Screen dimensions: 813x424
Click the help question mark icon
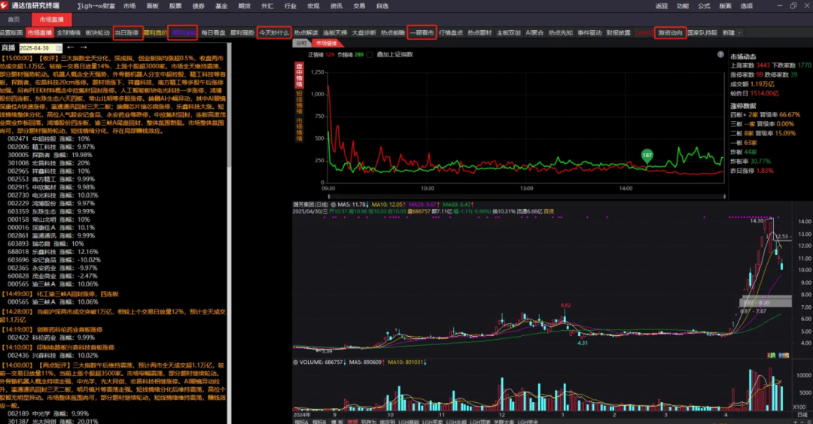point(720,54)
